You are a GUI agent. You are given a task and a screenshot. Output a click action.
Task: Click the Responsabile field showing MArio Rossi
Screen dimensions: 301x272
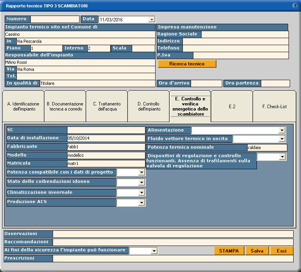(80, 62)
